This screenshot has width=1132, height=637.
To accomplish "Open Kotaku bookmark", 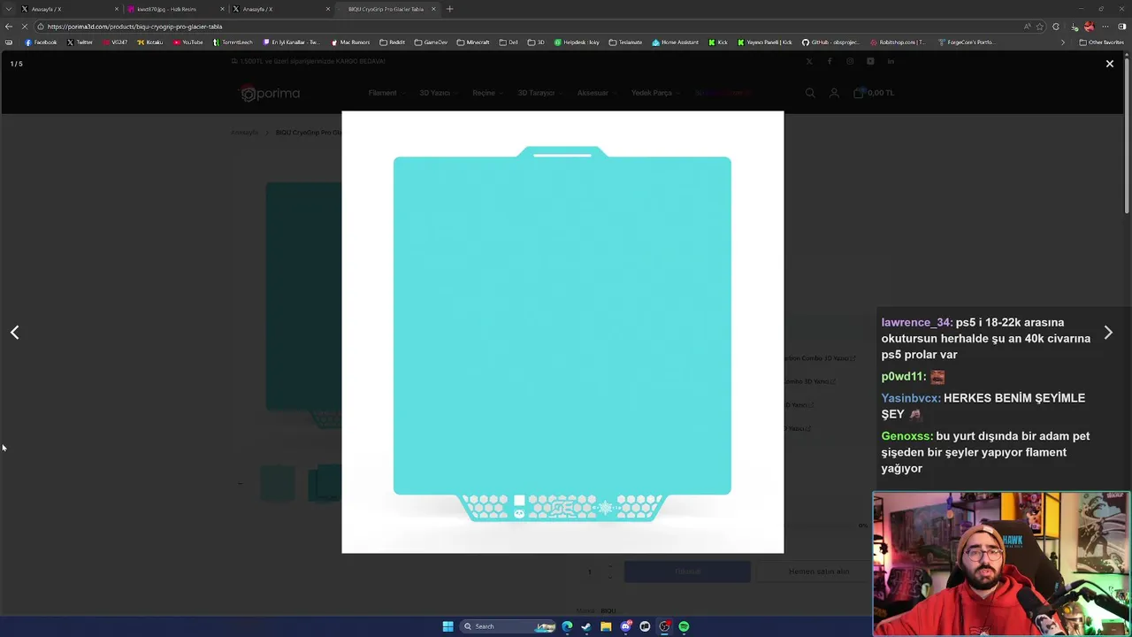I will pos(150,42).
